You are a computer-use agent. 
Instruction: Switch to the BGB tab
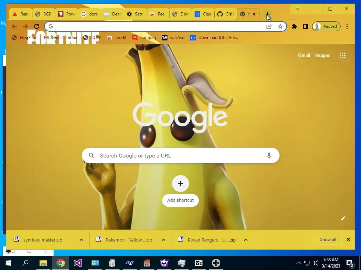(x=43, y=14)
